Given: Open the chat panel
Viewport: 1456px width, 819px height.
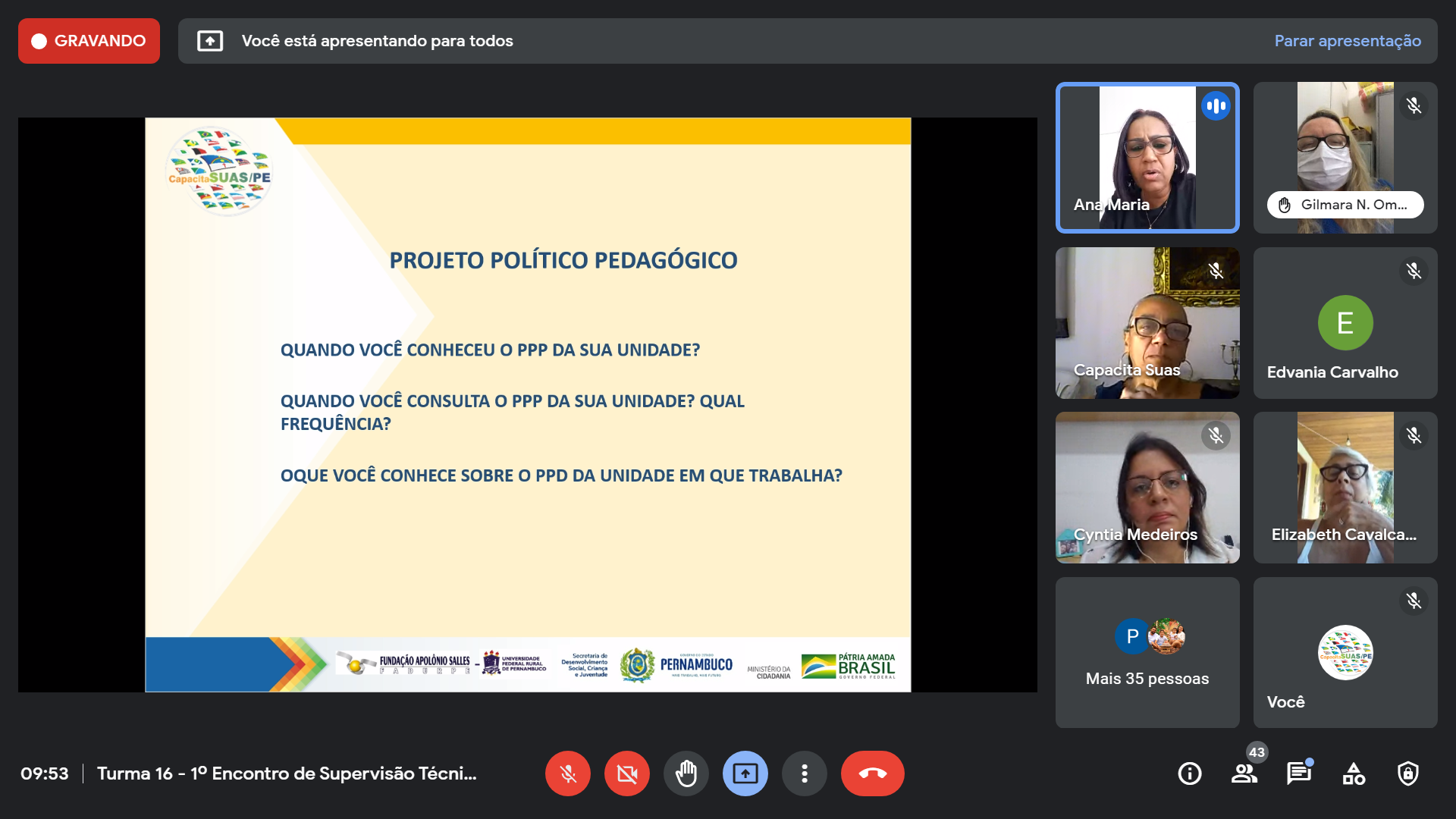Looking at the screenshot, I should [x=1298, y=773].
